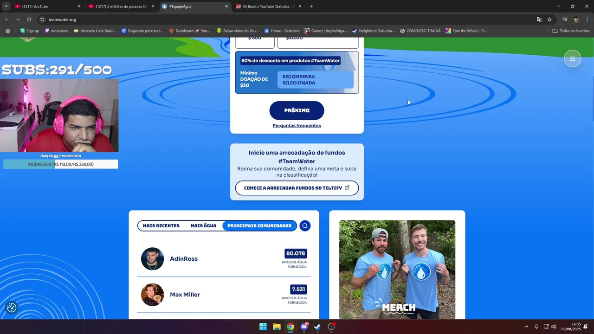The width and height of the screenshot is (594, 334).
Task: Go forward with the browser forward arrow
Action: coord(18,19)
